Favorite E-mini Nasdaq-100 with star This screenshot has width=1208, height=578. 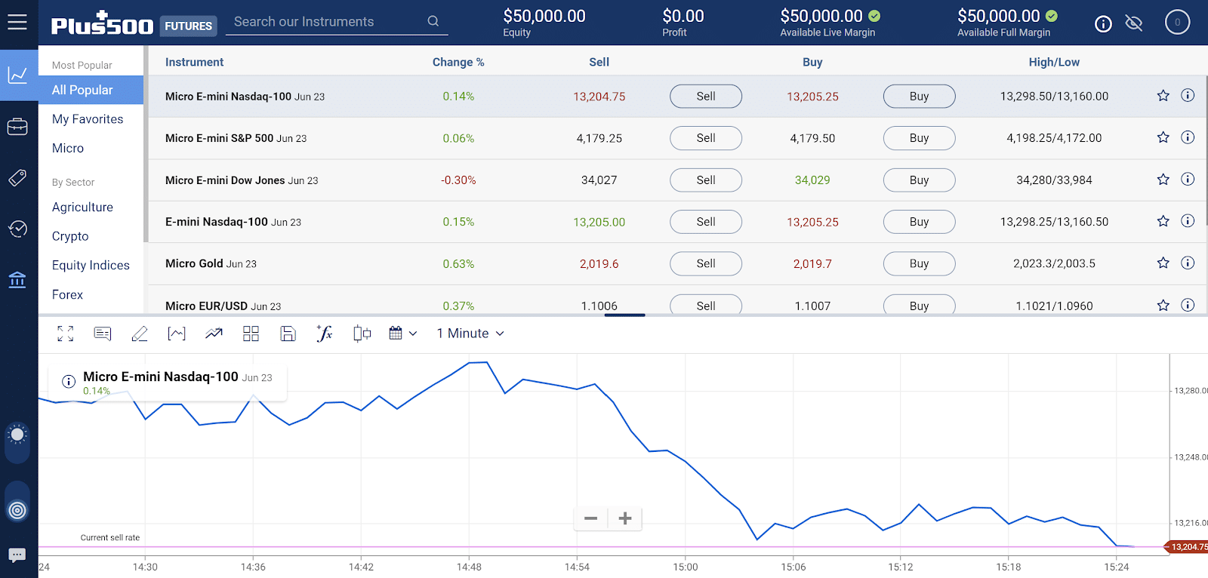[x=1163, y=221]
